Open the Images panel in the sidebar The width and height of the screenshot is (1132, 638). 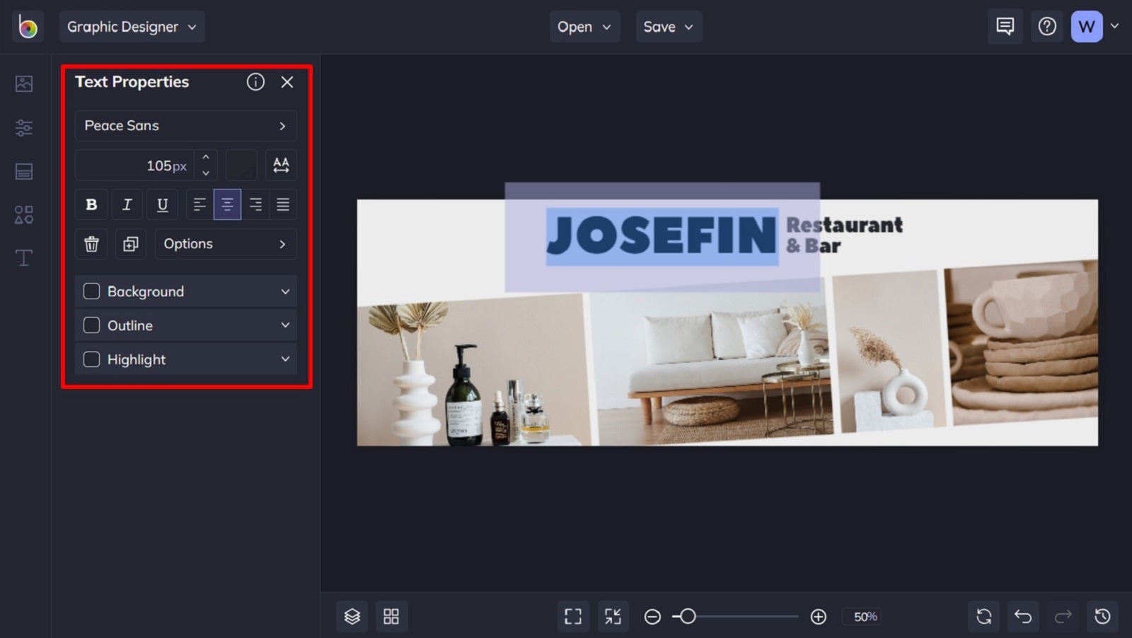point(23,83)
